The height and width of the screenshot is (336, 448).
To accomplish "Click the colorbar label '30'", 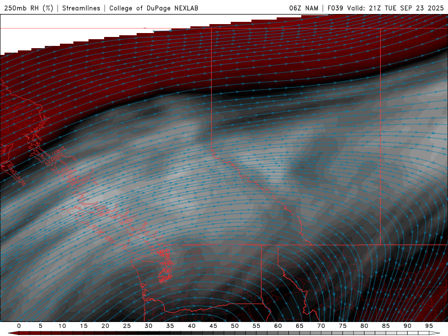I will [x=148, y=326].
